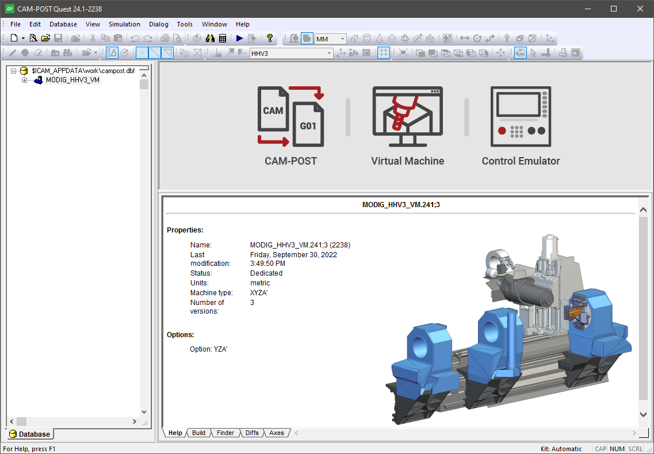The width and height of the screenshot is (654, 454).
Task: Click the zoom-to-fit icon
Action: (x=403, y=52)
